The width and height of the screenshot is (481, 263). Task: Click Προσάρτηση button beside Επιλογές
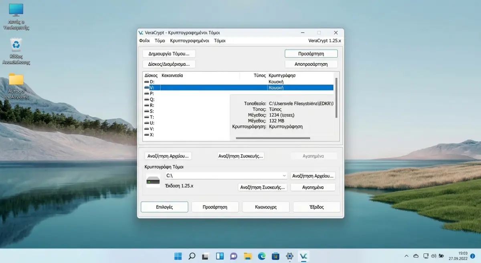215,207
